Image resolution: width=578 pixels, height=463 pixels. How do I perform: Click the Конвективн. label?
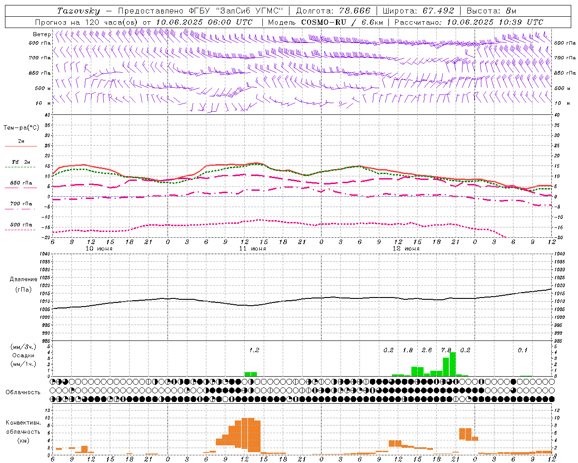(x=23, y=423)
